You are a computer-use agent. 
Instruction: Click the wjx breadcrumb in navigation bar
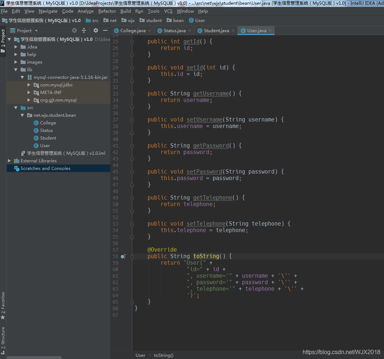(128, 21)
